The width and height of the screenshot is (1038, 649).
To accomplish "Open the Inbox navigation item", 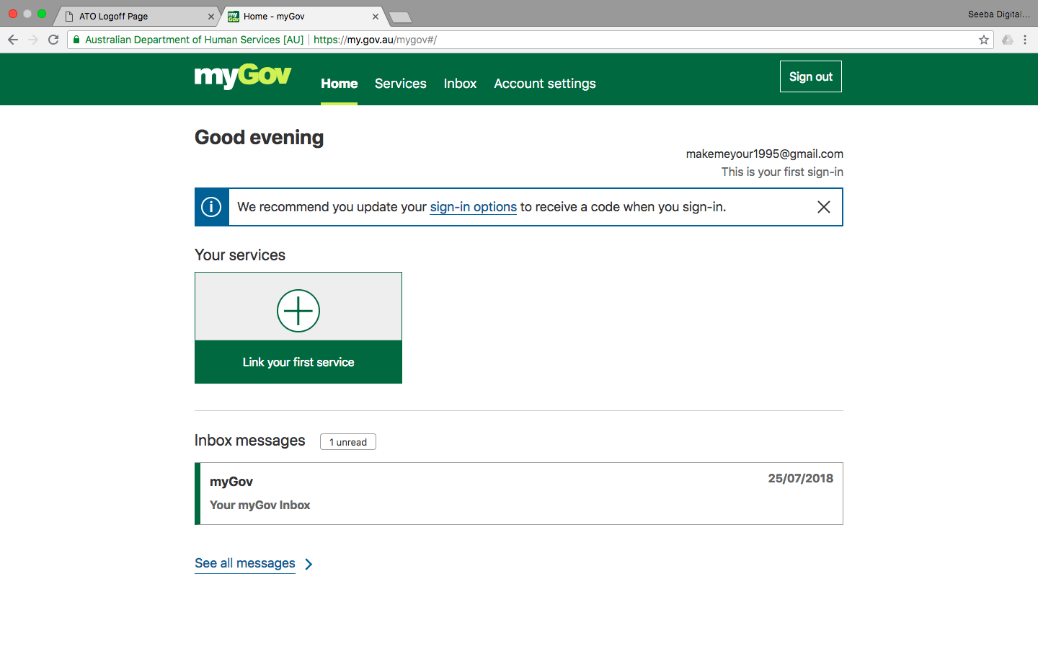I will [460, 84].
